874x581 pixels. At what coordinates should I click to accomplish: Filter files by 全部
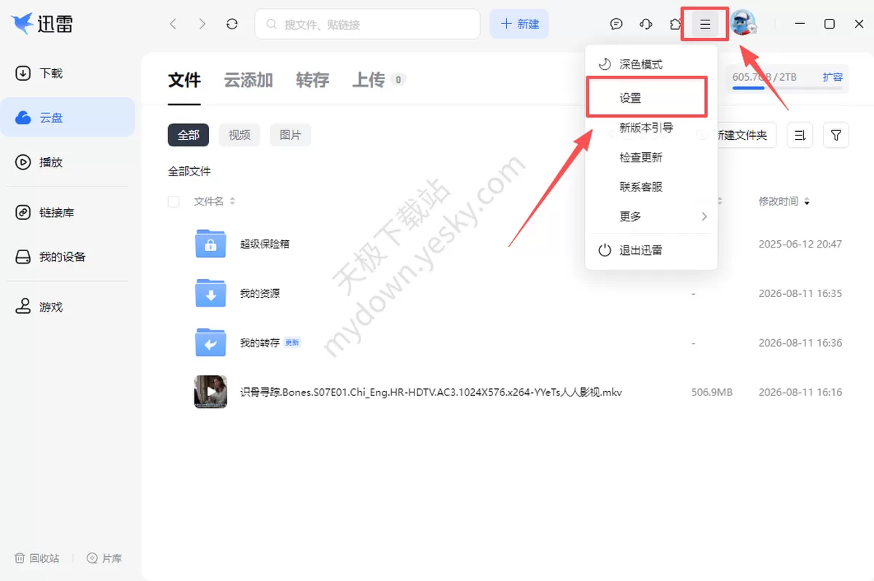188,135
